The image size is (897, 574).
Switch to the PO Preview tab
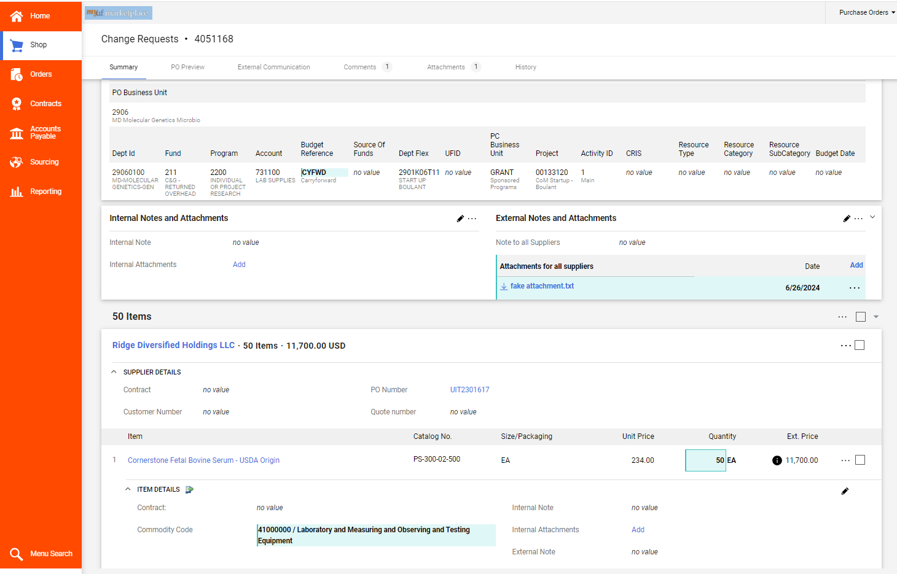(187, 68)
